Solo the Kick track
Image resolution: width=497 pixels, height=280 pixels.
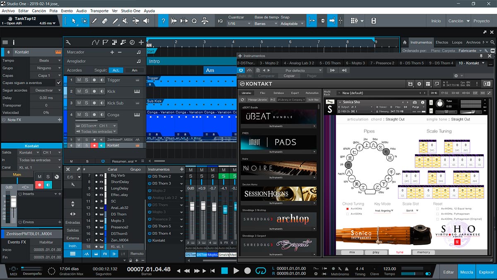point(87,91)
